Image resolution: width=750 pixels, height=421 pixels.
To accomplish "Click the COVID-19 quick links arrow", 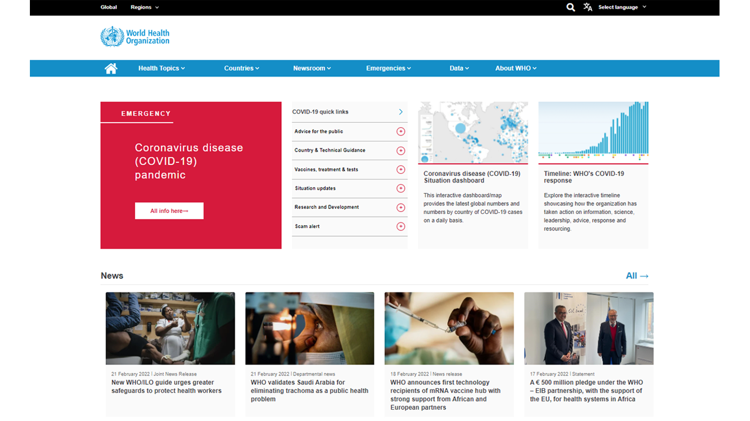I will point(401,112).
